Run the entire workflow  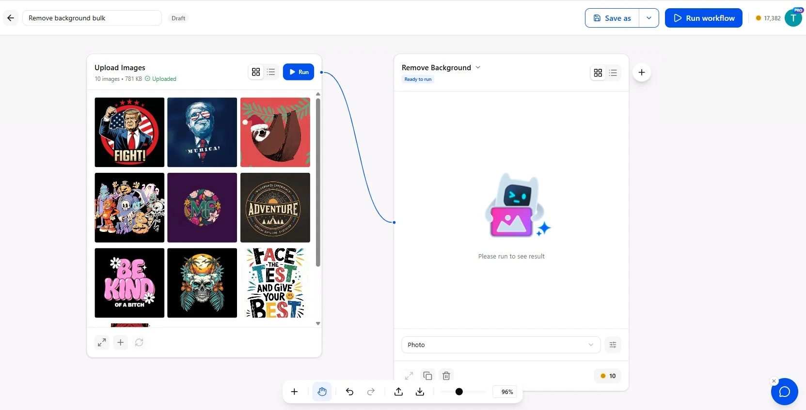(x=704, y=18)
